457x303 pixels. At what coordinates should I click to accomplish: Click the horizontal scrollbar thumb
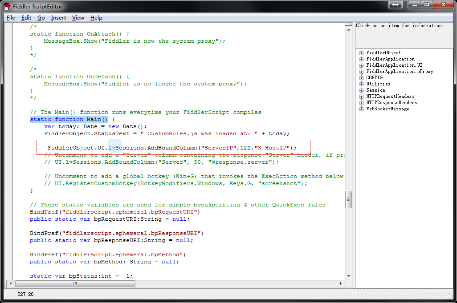tap(75, 283)
